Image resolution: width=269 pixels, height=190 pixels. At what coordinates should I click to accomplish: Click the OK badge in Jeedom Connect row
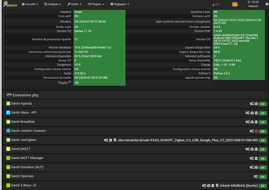263,131
